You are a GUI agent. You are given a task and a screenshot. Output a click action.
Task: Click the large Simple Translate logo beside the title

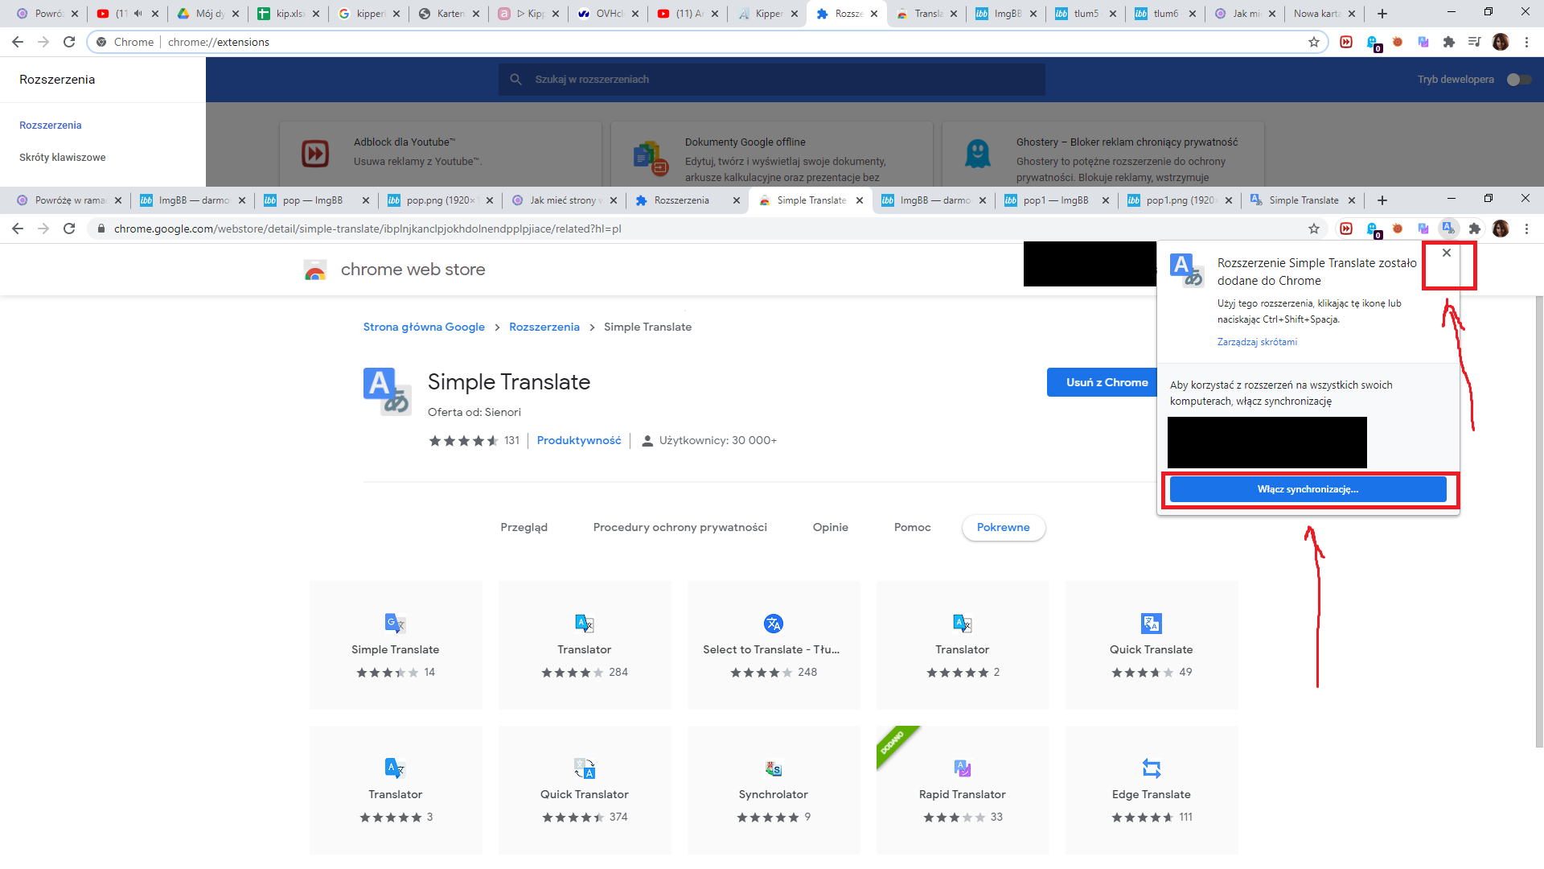click(x=387, y=392)
